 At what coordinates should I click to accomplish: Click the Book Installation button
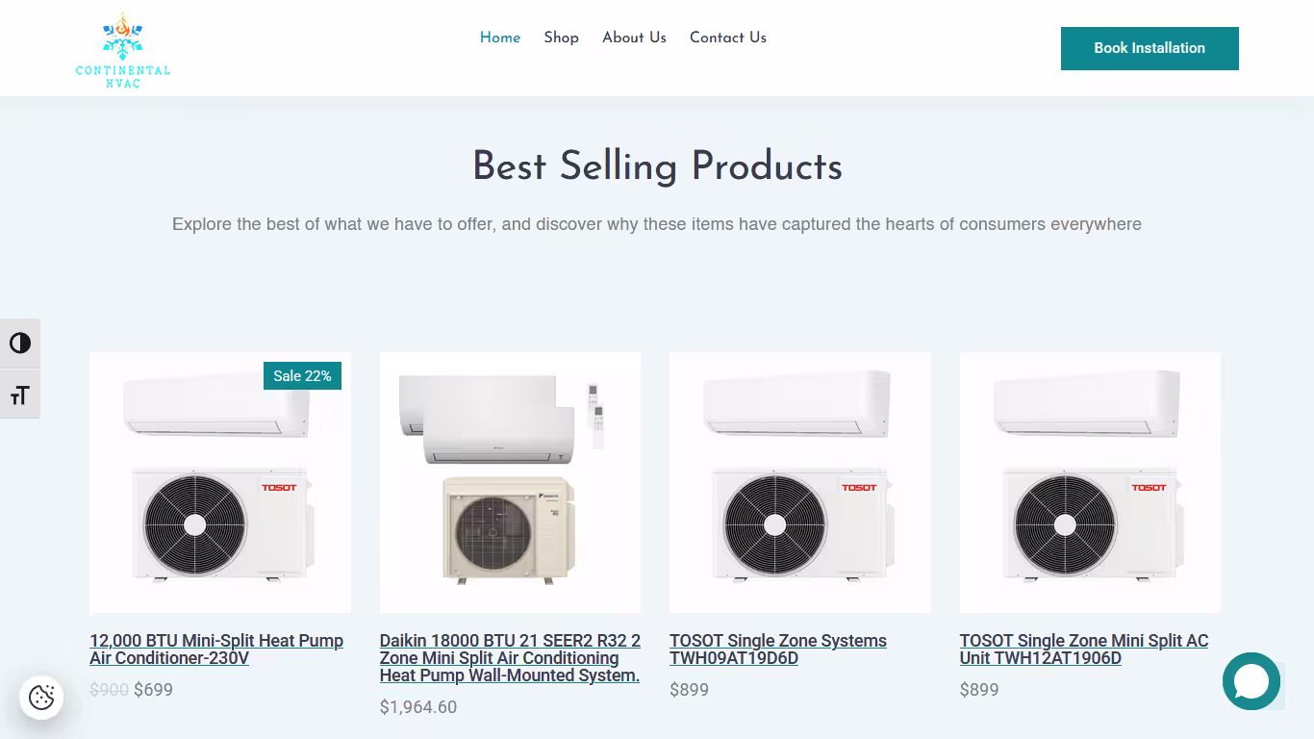tap(1150, 48)
